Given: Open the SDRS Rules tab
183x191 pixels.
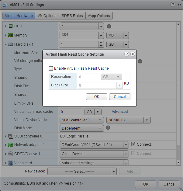Looking at the screenshot, I should [72, 16].
